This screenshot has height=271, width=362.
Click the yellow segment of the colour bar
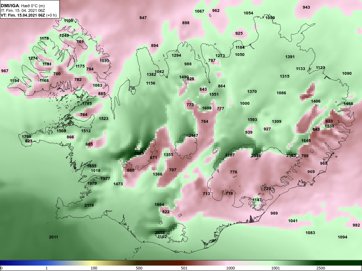tap(92, 263)
